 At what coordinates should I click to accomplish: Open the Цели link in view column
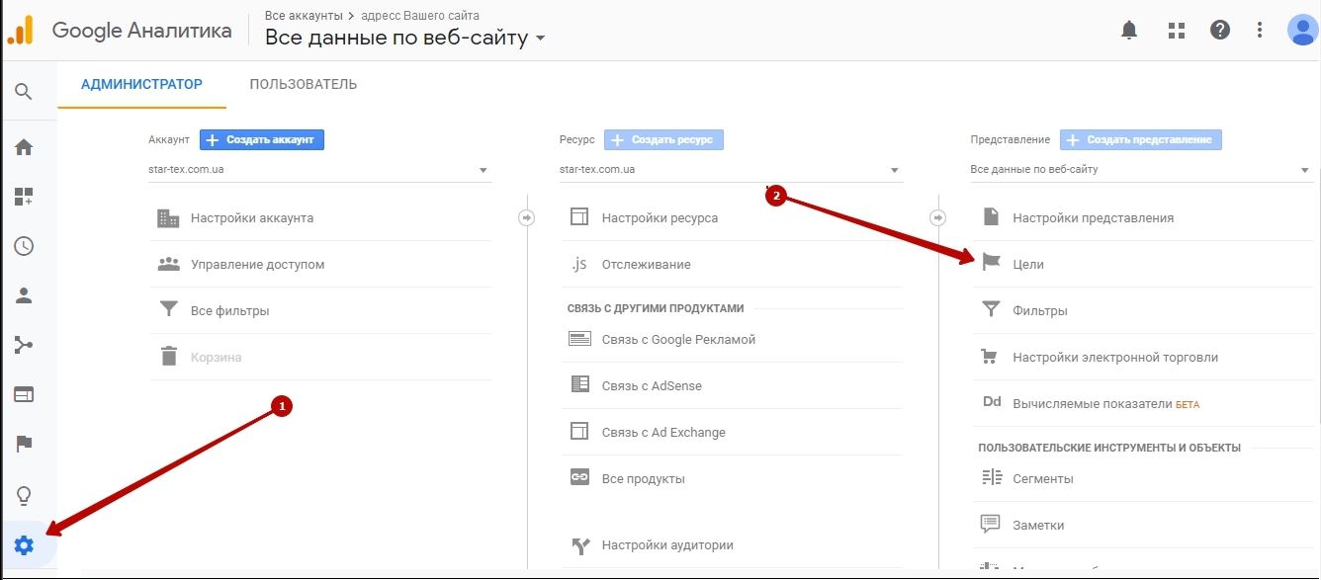pos(1028,264)
